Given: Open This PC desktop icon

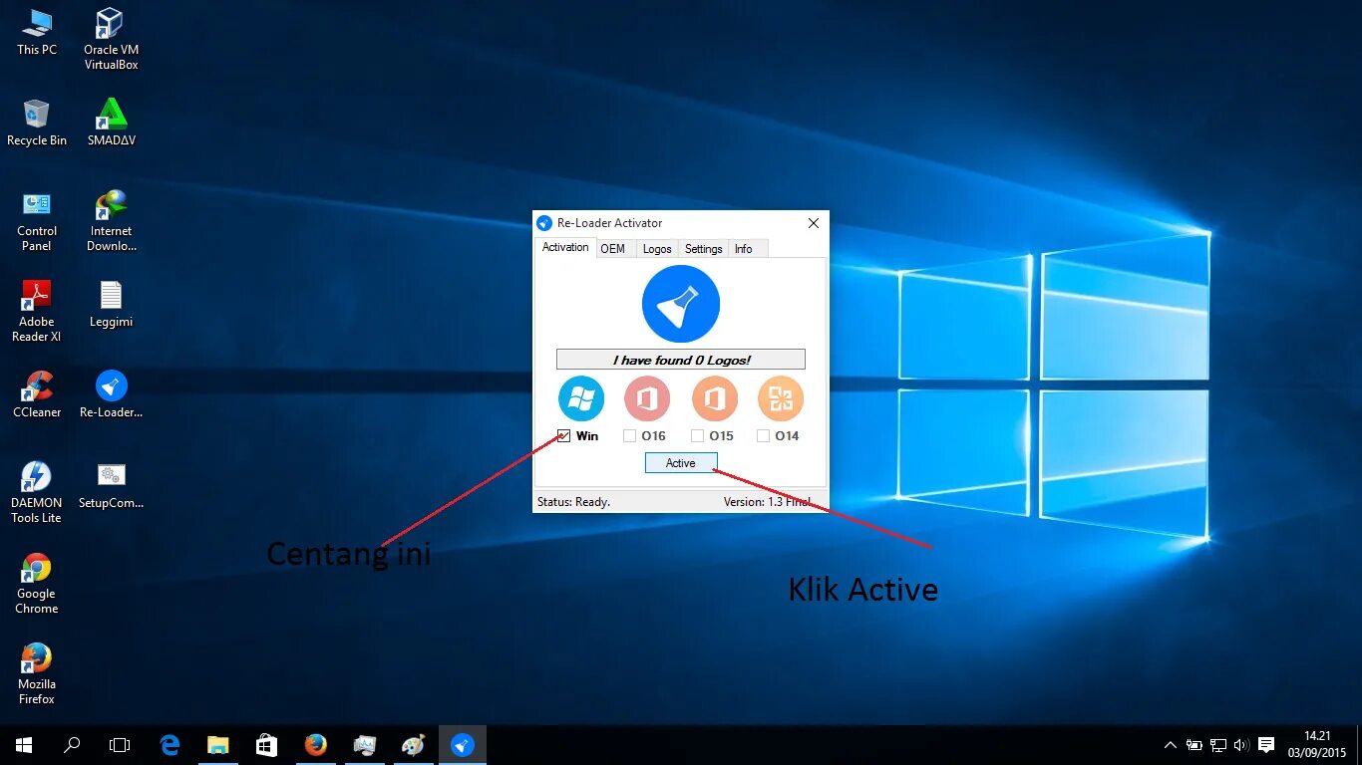Looking at the screenshot, I should (x=37, y=32).
